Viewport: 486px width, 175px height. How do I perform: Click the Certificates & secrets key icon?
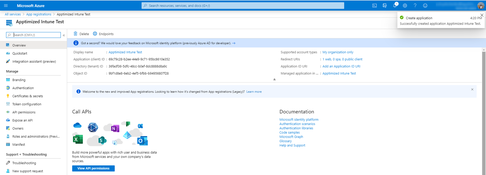click(8, 96)
